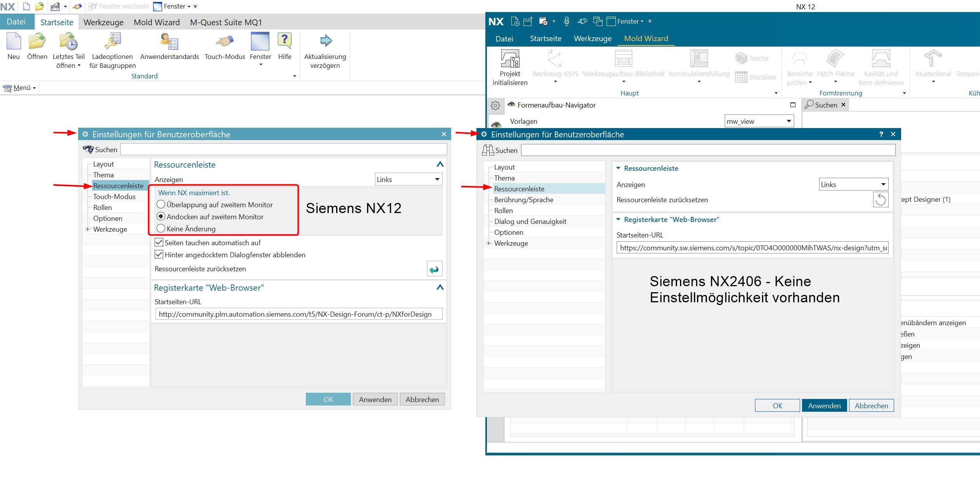Click Suchen field in NX12 dialog

pyautogui.click(x=284, y=149)
